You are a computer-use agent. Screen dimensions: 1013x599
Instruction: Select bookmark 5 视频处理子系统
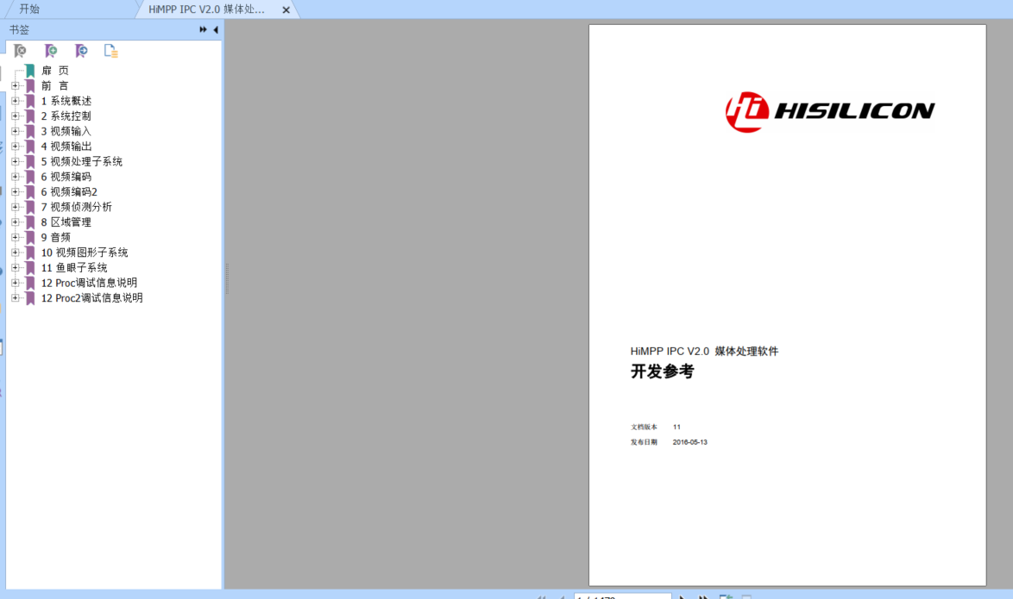coord(82,161)
